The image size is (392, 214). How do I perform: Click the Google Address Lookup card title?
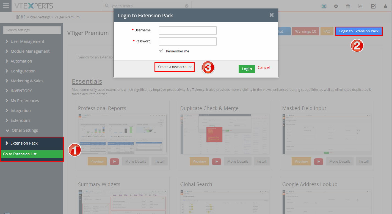tap(310, 184)
